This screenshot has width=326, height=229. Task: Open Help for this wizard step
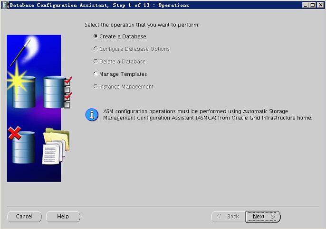[63, 217]
